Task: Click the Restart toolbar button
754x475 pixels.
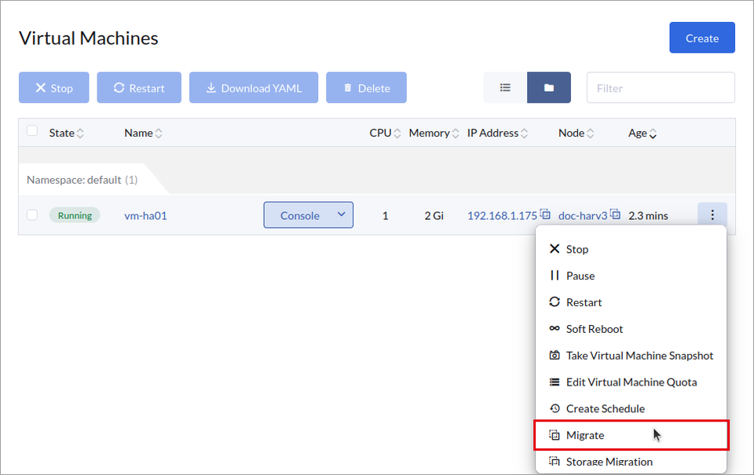Action: (139, 87)
